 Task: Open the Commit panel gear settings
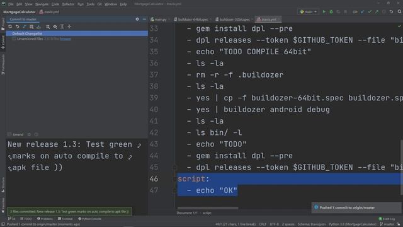pyautogui.click(x=137, y=20)
